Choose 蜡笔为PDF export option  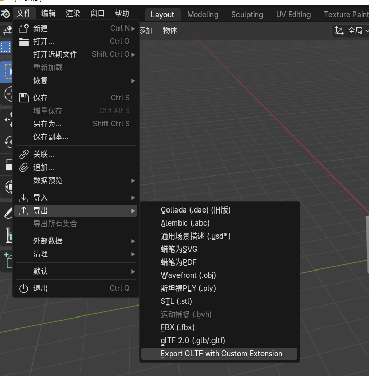(x=220, y=262)
